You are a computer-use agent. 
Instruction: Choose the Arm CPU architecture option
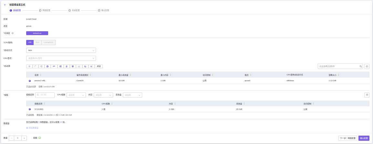(37, 42)
